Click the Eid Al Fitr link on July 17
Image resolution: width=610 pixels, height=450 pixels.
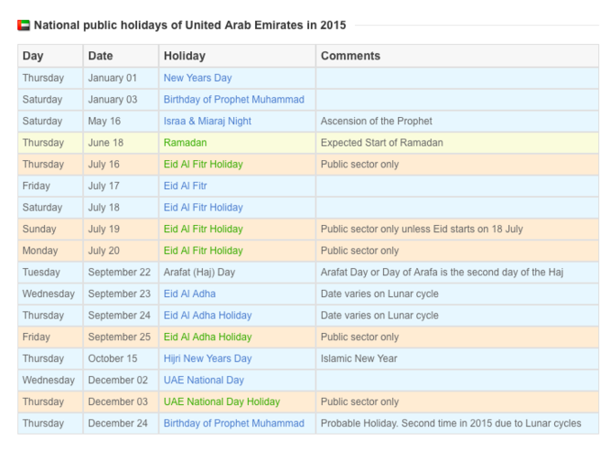click(186, 185)
